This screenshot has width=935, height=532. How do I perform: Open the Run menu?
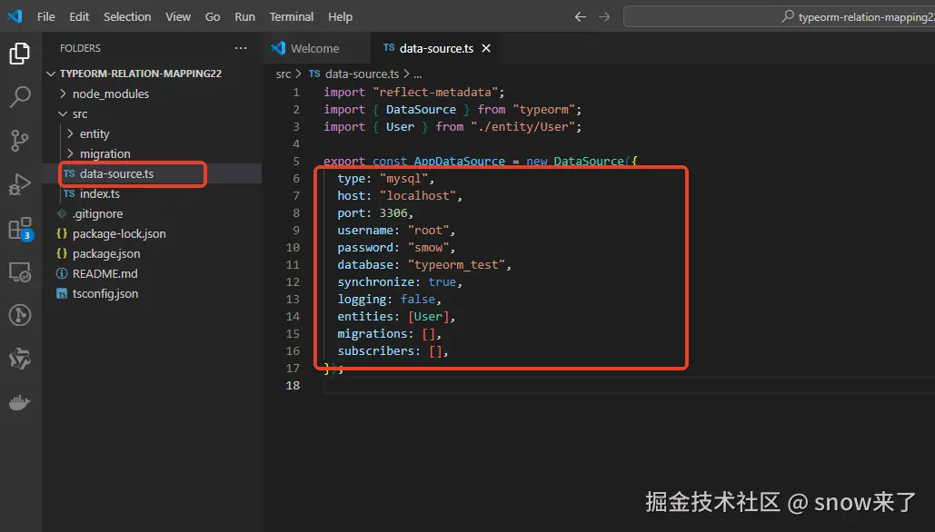tap(244, 16)
